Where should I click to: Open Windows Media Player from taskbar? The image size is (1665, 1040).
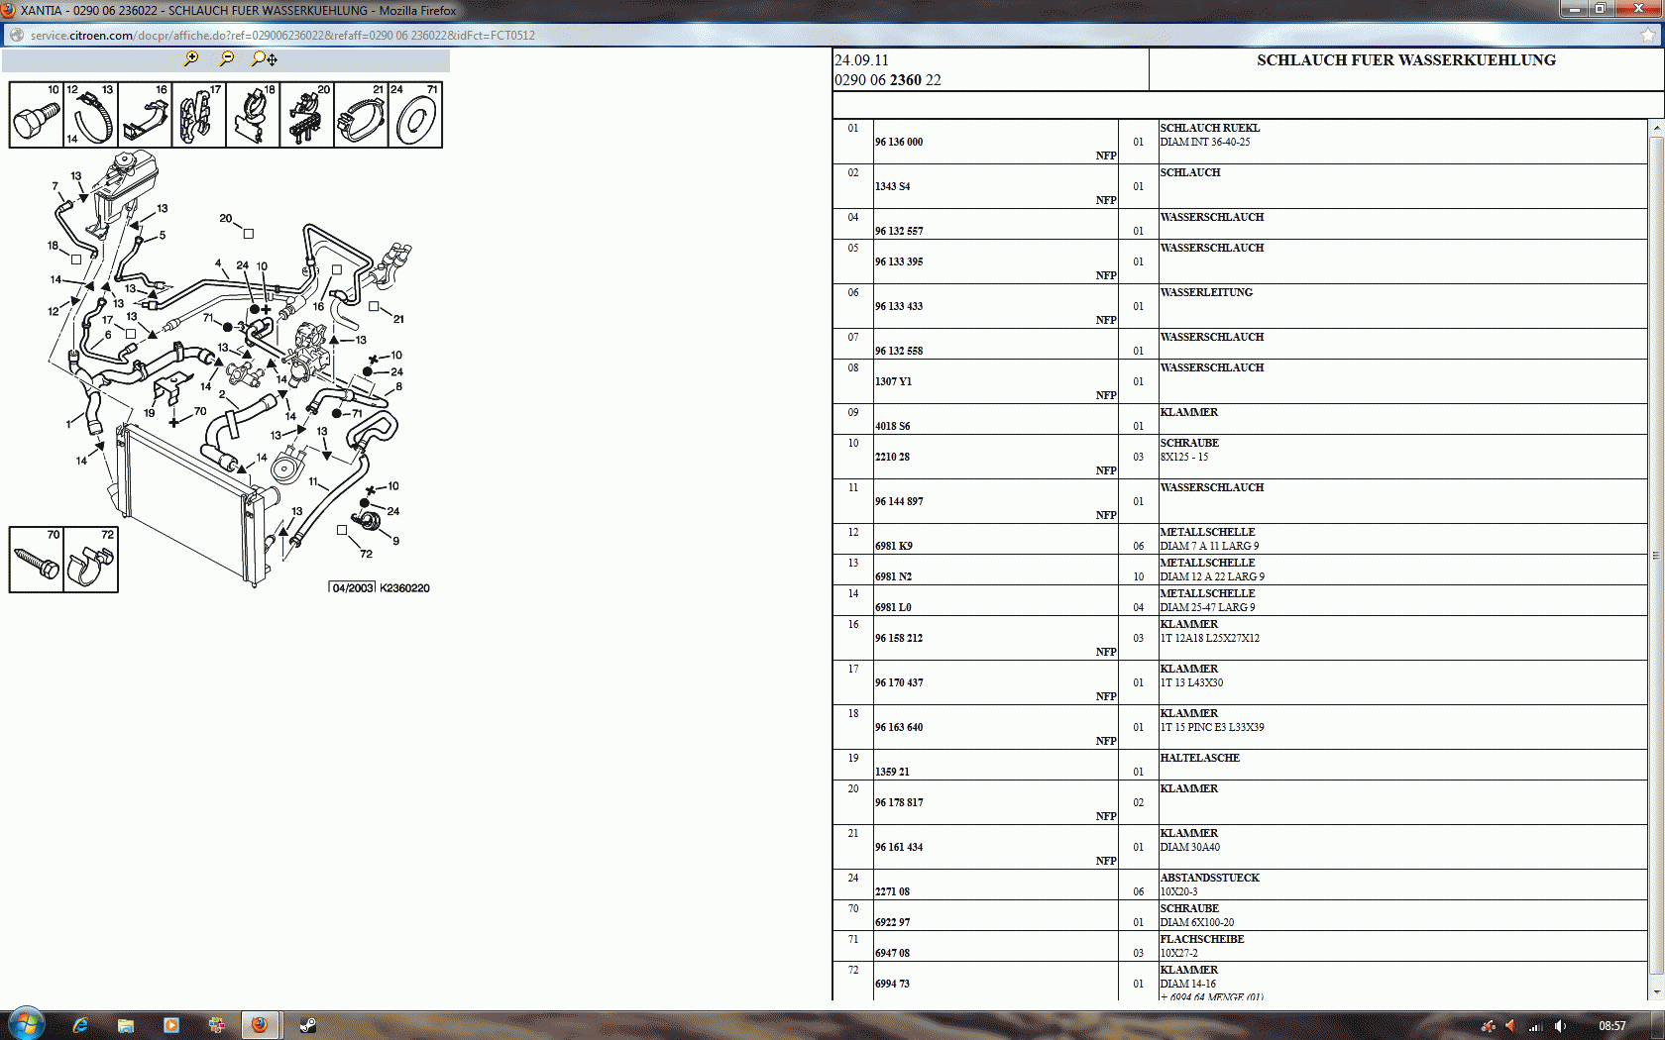[171, 1025]
